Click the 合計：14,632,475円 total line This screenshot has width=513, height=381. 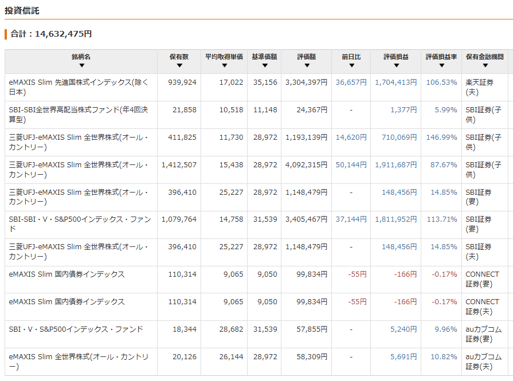click(51, 34)
